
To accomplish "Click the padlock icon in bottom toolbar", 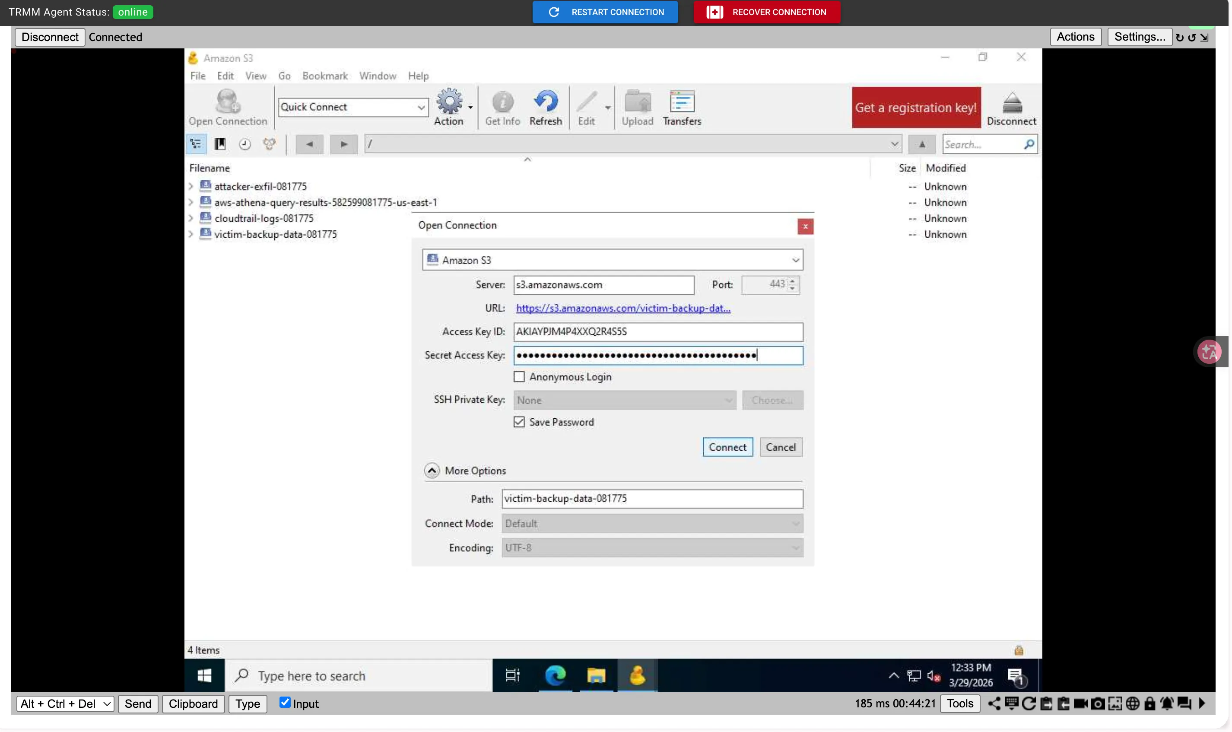I will coord(1149,704).
